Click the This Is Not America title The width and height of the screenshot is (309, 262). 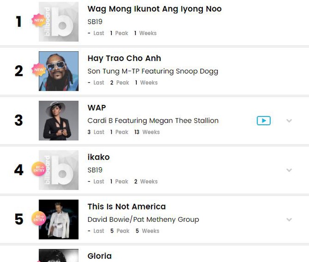127,207
